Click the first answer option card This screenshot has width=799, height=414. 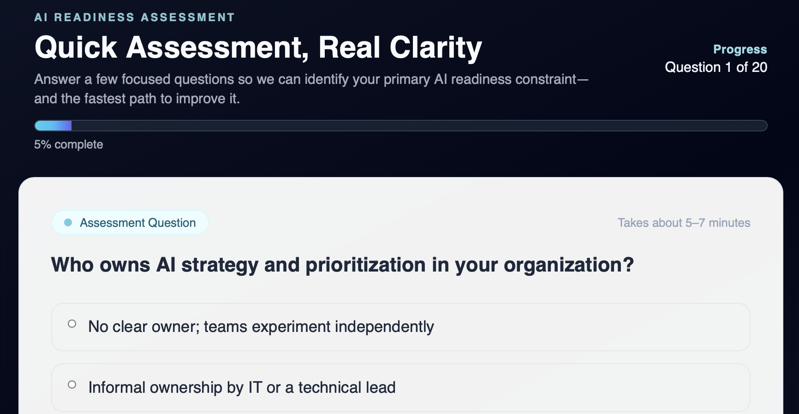(400, 327)
